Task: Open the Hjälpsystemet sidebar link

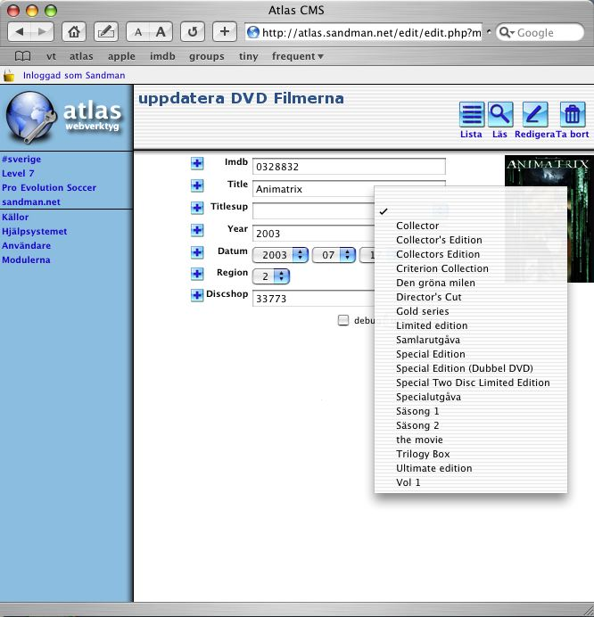Action: (x=35, y=232)
